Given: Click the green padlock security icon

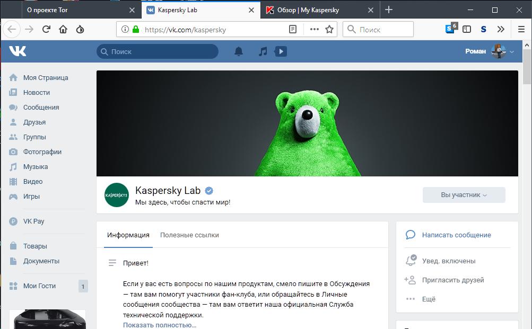Looking at the screenshot, I should pos(136,29).
